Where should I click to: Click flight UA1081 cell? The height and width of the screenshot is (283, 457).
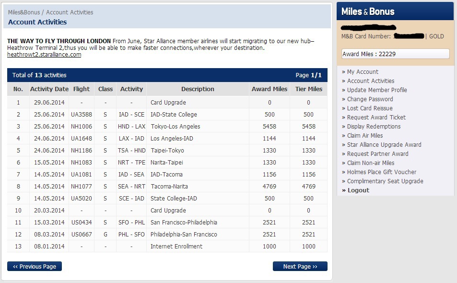coord(82,174)
